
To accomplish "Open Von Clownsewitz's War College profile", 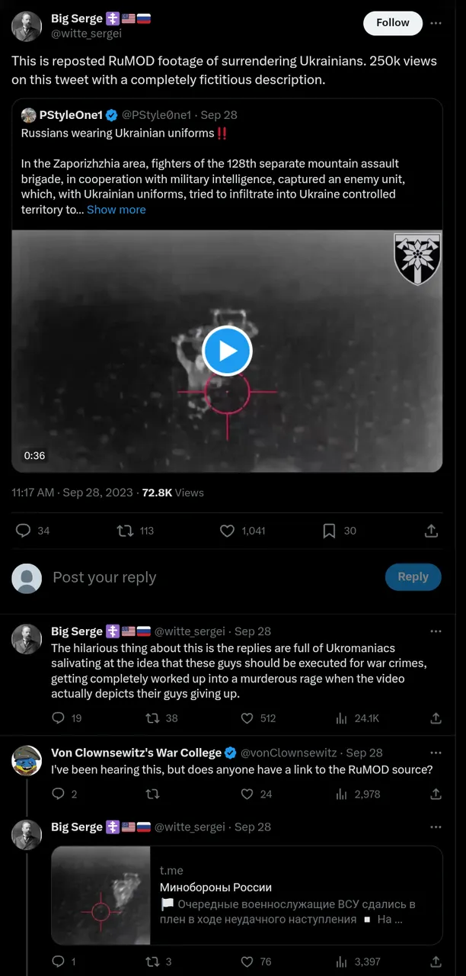I will click(x=136, y=753).
